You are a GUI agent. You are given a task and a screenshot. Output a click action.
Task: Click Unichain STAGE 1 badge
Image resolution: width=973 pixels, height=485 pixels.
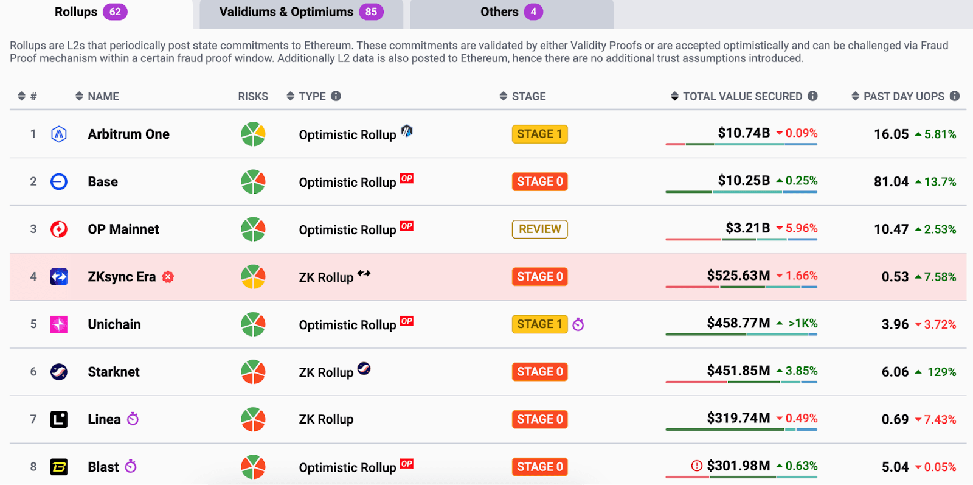tap(539, 324)
